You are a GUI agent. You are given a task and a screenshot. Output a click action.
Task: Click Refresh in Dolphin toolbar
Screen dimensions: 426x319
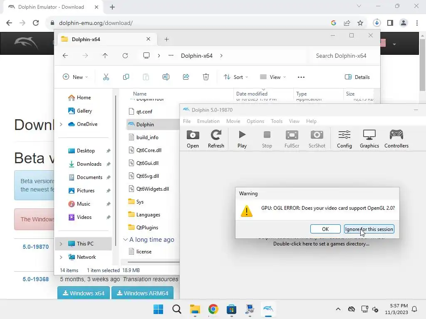pos(216,139)
